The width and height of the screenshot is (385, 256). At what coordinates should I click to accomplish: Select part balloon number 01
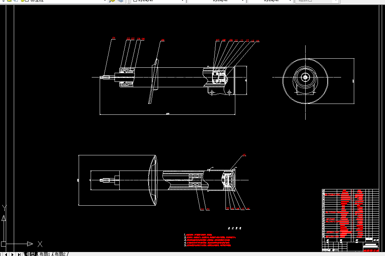click(x=114, y=38)
